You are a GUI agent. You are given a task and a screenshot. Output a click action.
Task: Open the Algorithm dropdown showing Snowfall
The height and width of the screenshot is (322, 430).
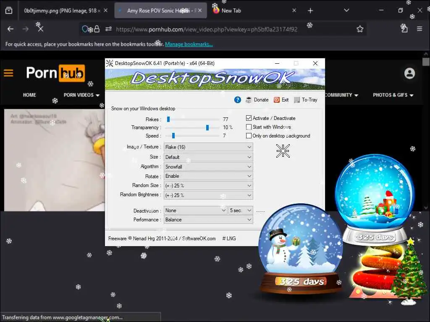(x=208, y=167)
